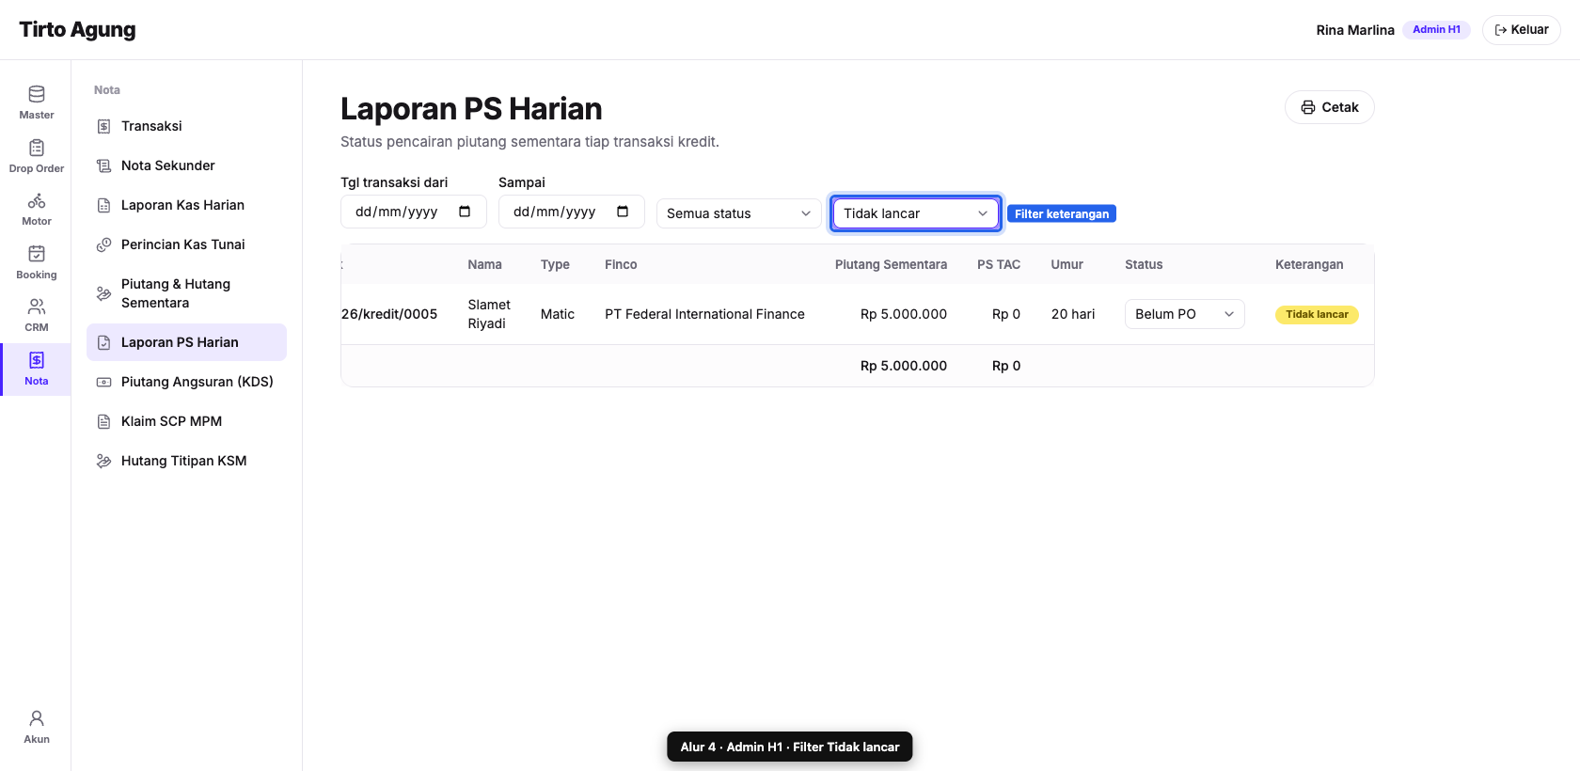1580x771 pixels.
Task: Click PT Federal International Finance cell
Action: tap(704, 314)
